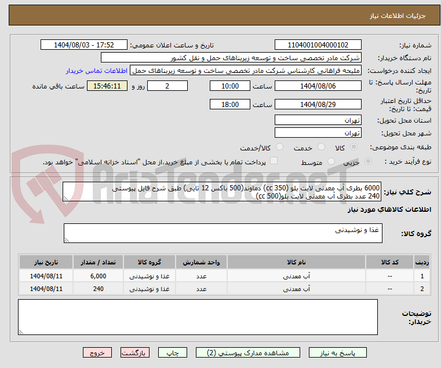Click the پاسخ به نیاز button
441x368 pixels.
click(x=337, y=352)
